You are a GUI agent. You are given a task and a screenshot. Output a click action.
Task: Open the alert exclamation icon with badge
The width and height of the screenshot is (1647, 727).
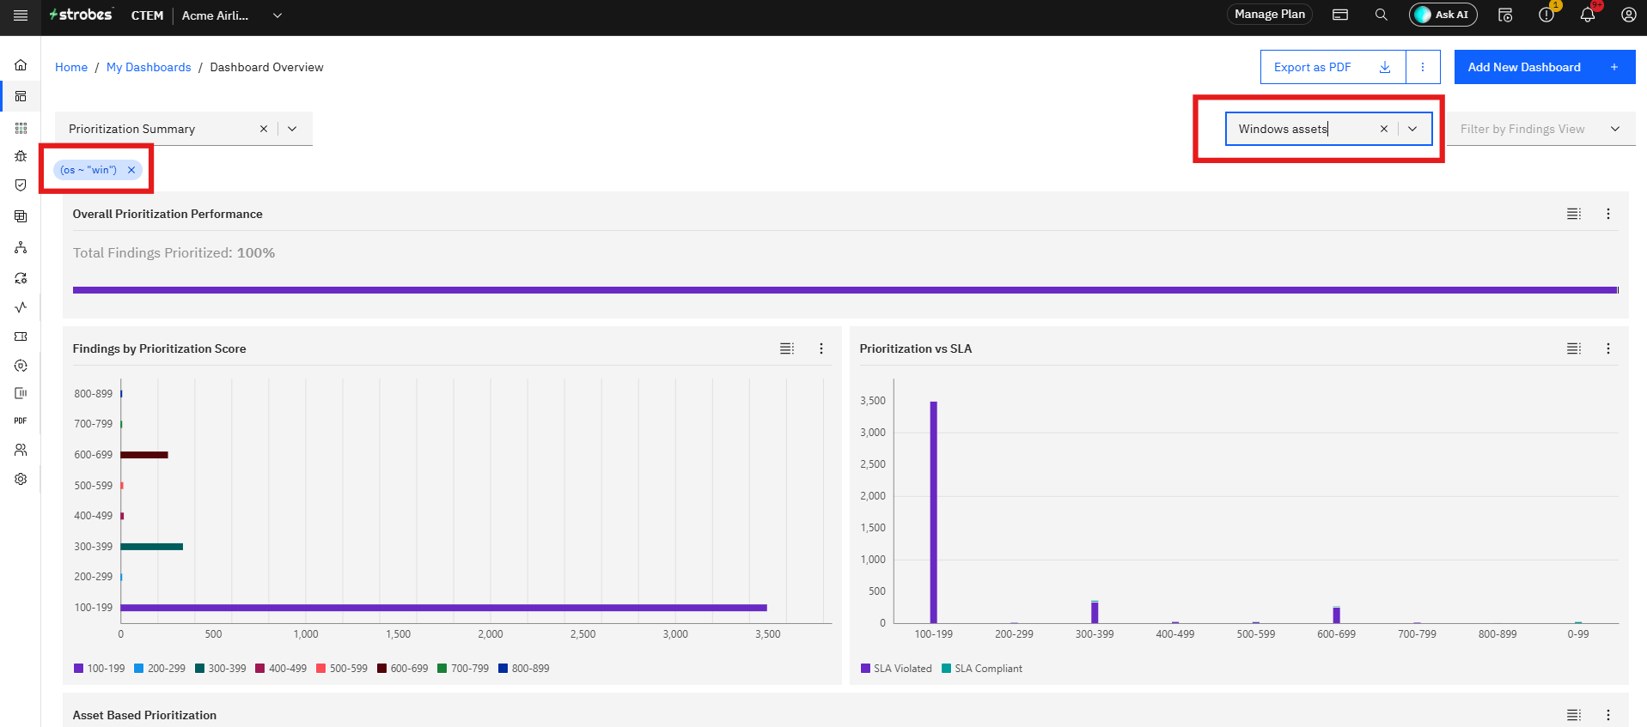(1546, 15)
